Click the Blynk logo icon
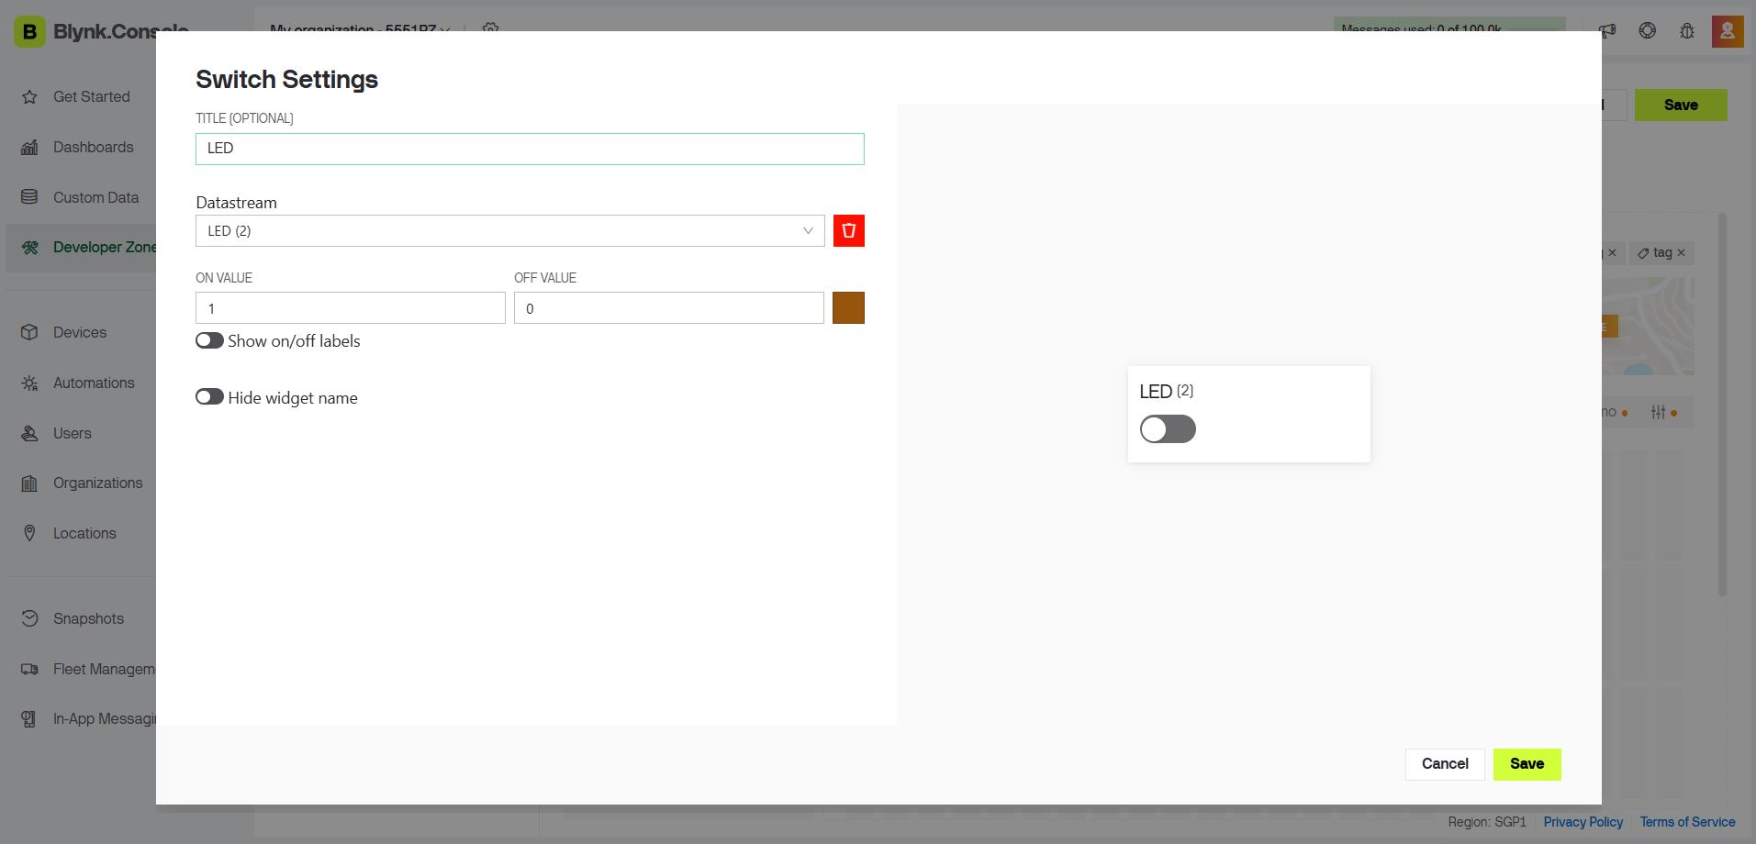This screenshot has width=1756, height=844. [29, 32]
